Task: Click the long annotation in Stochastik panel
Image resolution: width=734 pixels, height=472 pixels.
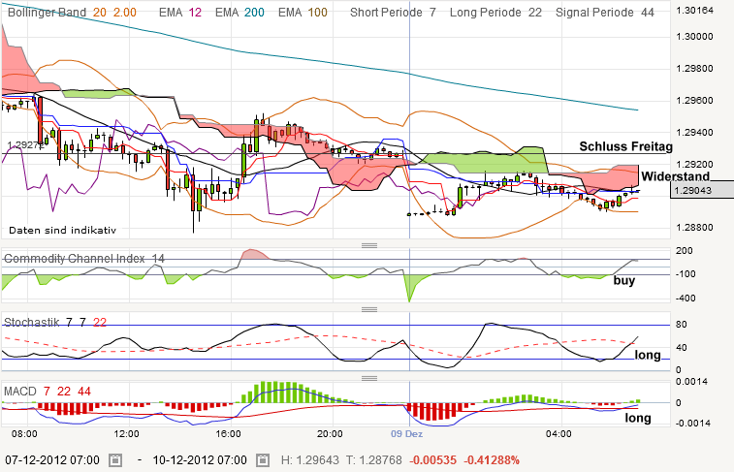Action: click(x=648, y=355)
